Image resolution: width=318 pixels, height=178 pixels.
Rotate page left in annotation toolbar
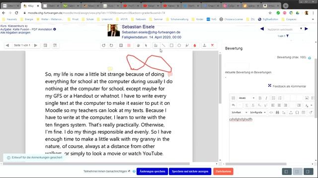pyautogui.click(x=104, y=45)
